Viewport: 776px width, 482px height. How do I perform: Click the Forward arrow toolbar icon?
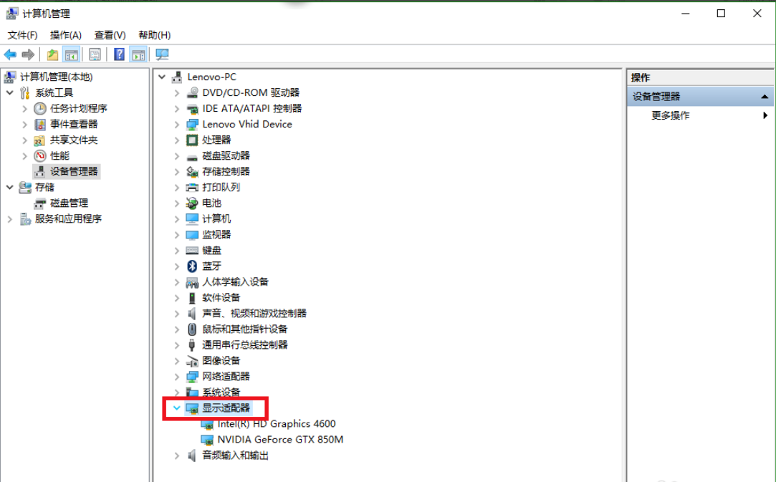coord(28,54)
